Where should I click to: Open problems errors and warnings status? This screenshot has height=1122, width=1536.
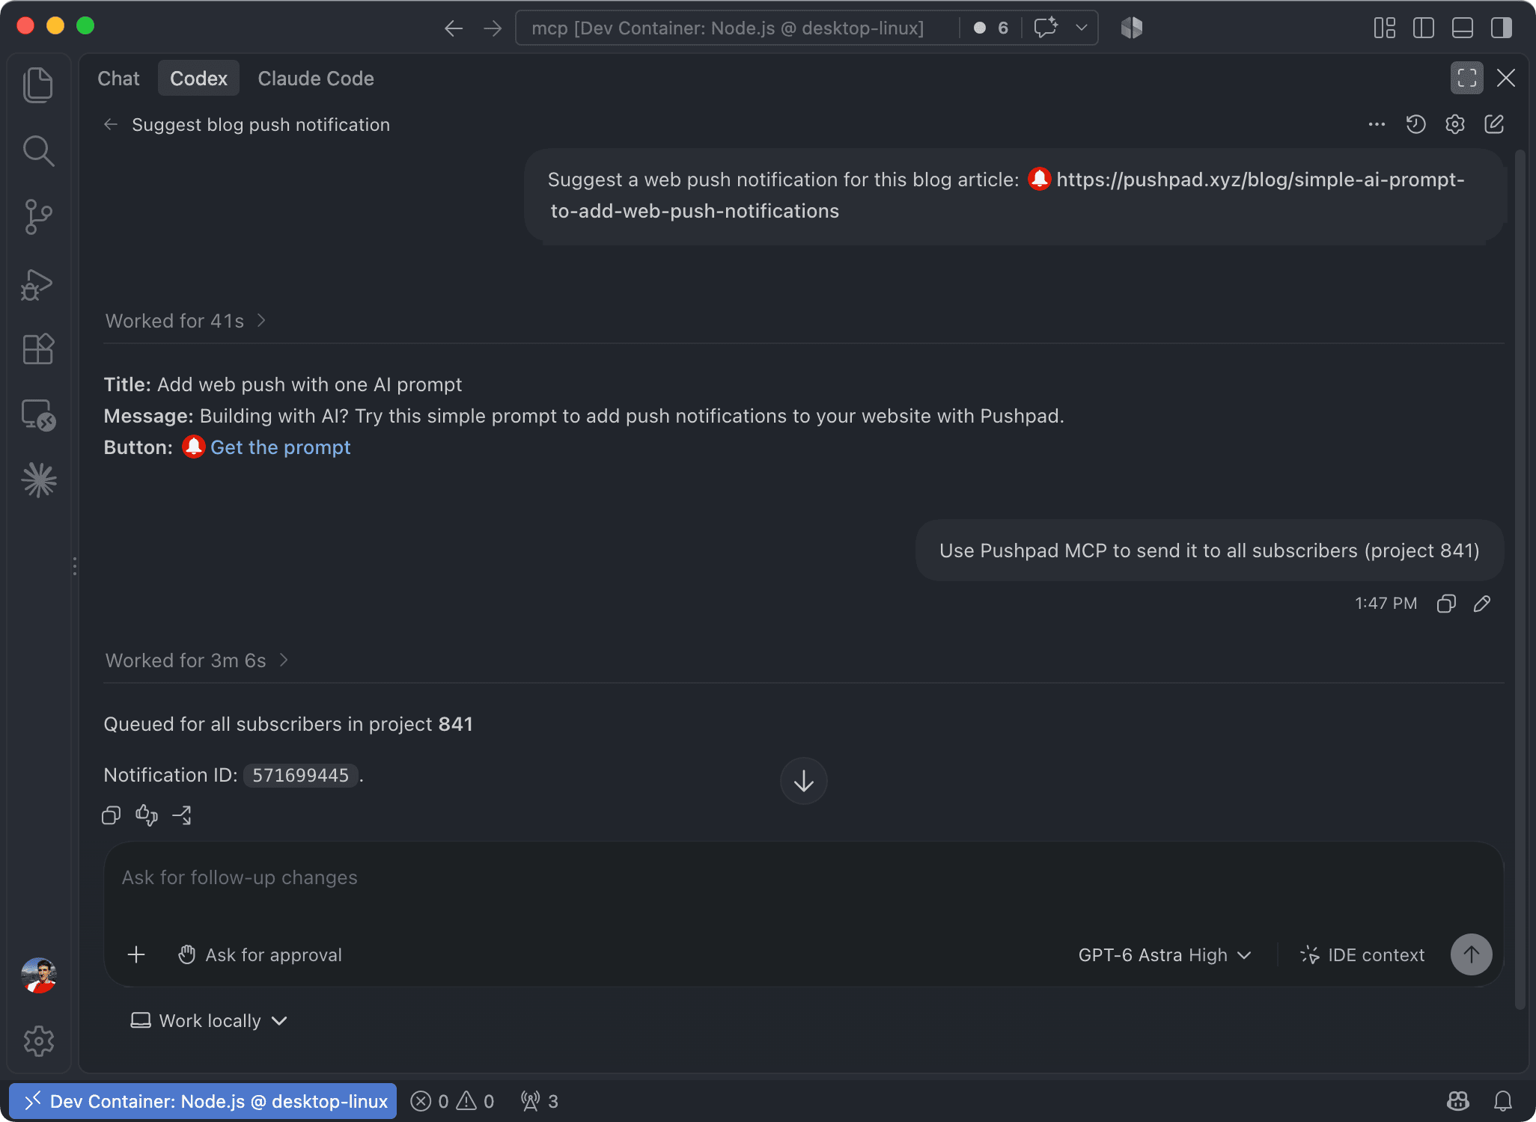click(452, 1101)
